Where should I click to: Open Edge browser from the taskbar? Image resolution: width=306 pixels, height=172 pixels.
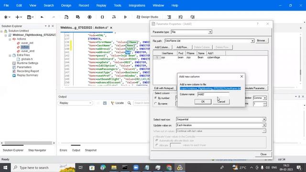click(103, 168)
